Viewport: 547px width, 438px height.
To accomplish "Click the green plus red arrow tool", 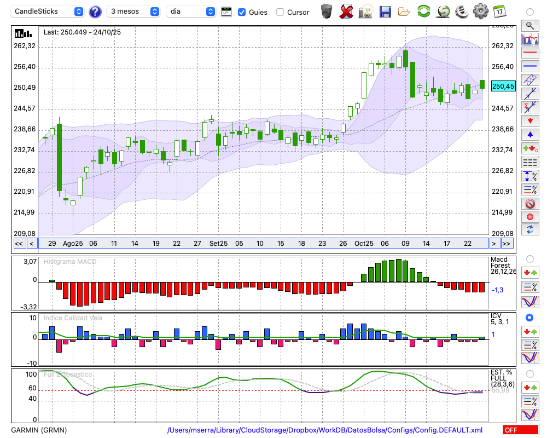I will coord(530,148).
